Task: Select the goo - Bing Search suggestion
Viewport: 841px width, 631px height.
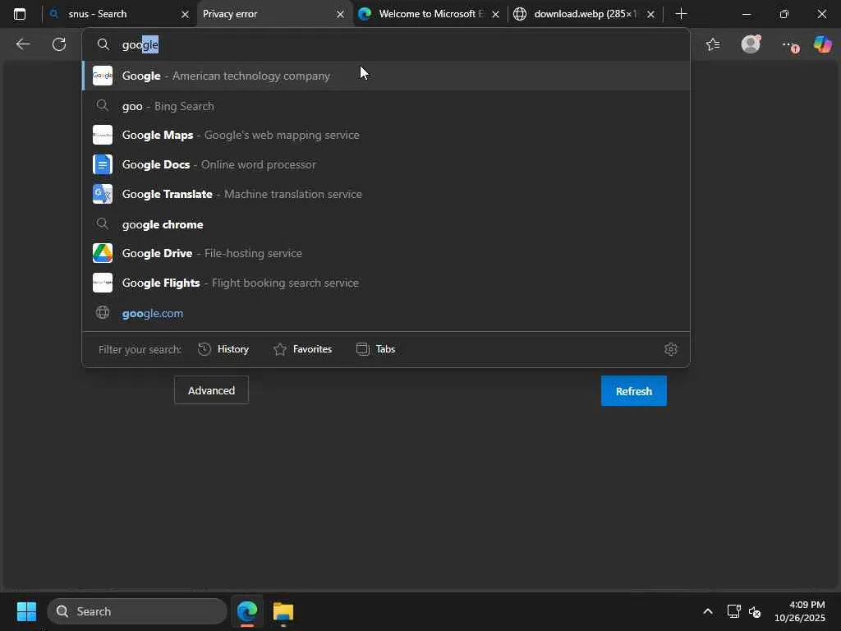Action: click(386, 106)
